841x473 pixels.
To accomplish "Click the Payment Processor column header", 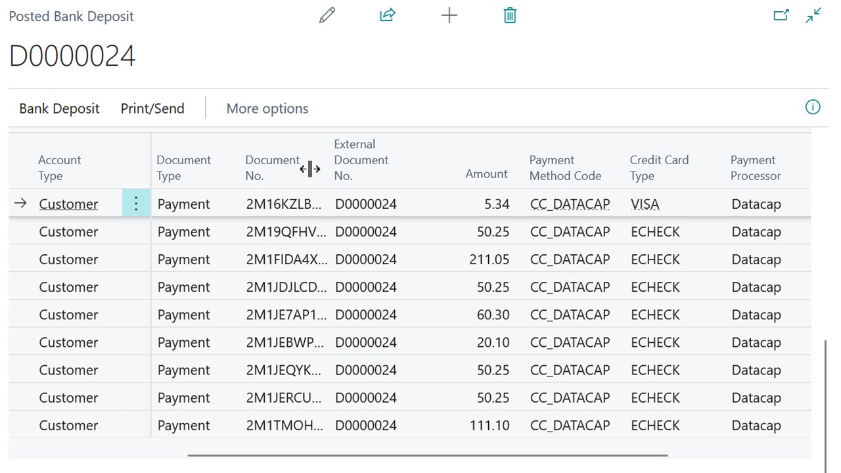I will [756, 168].
